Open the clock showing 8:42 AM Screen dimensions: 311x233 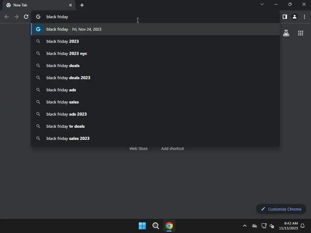tap(289, 226)
